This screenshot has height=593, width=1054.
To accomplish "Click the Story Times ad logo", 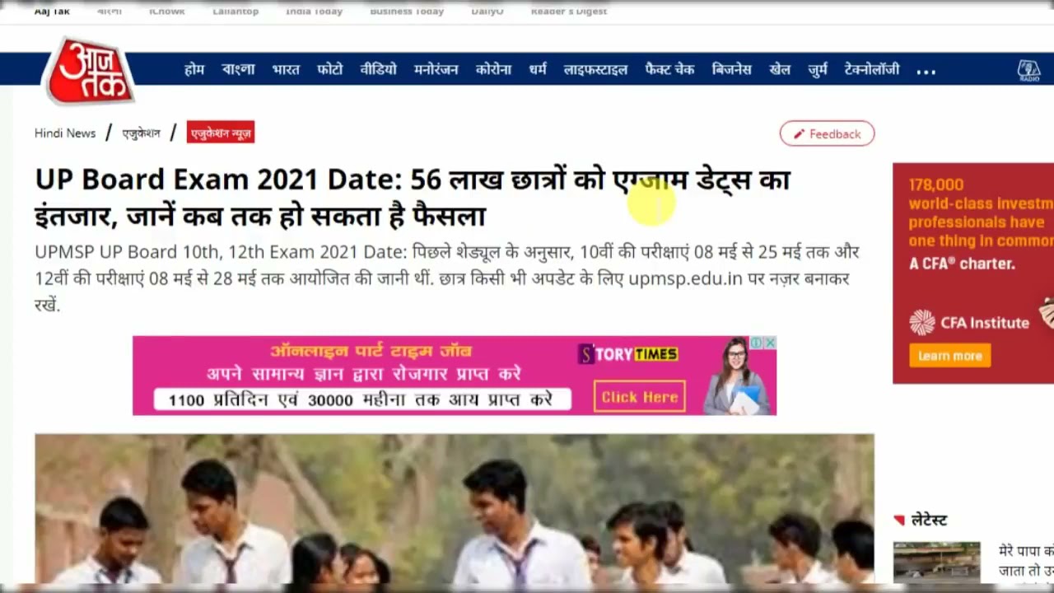I will pyautogui.click(x=627, y=354).
